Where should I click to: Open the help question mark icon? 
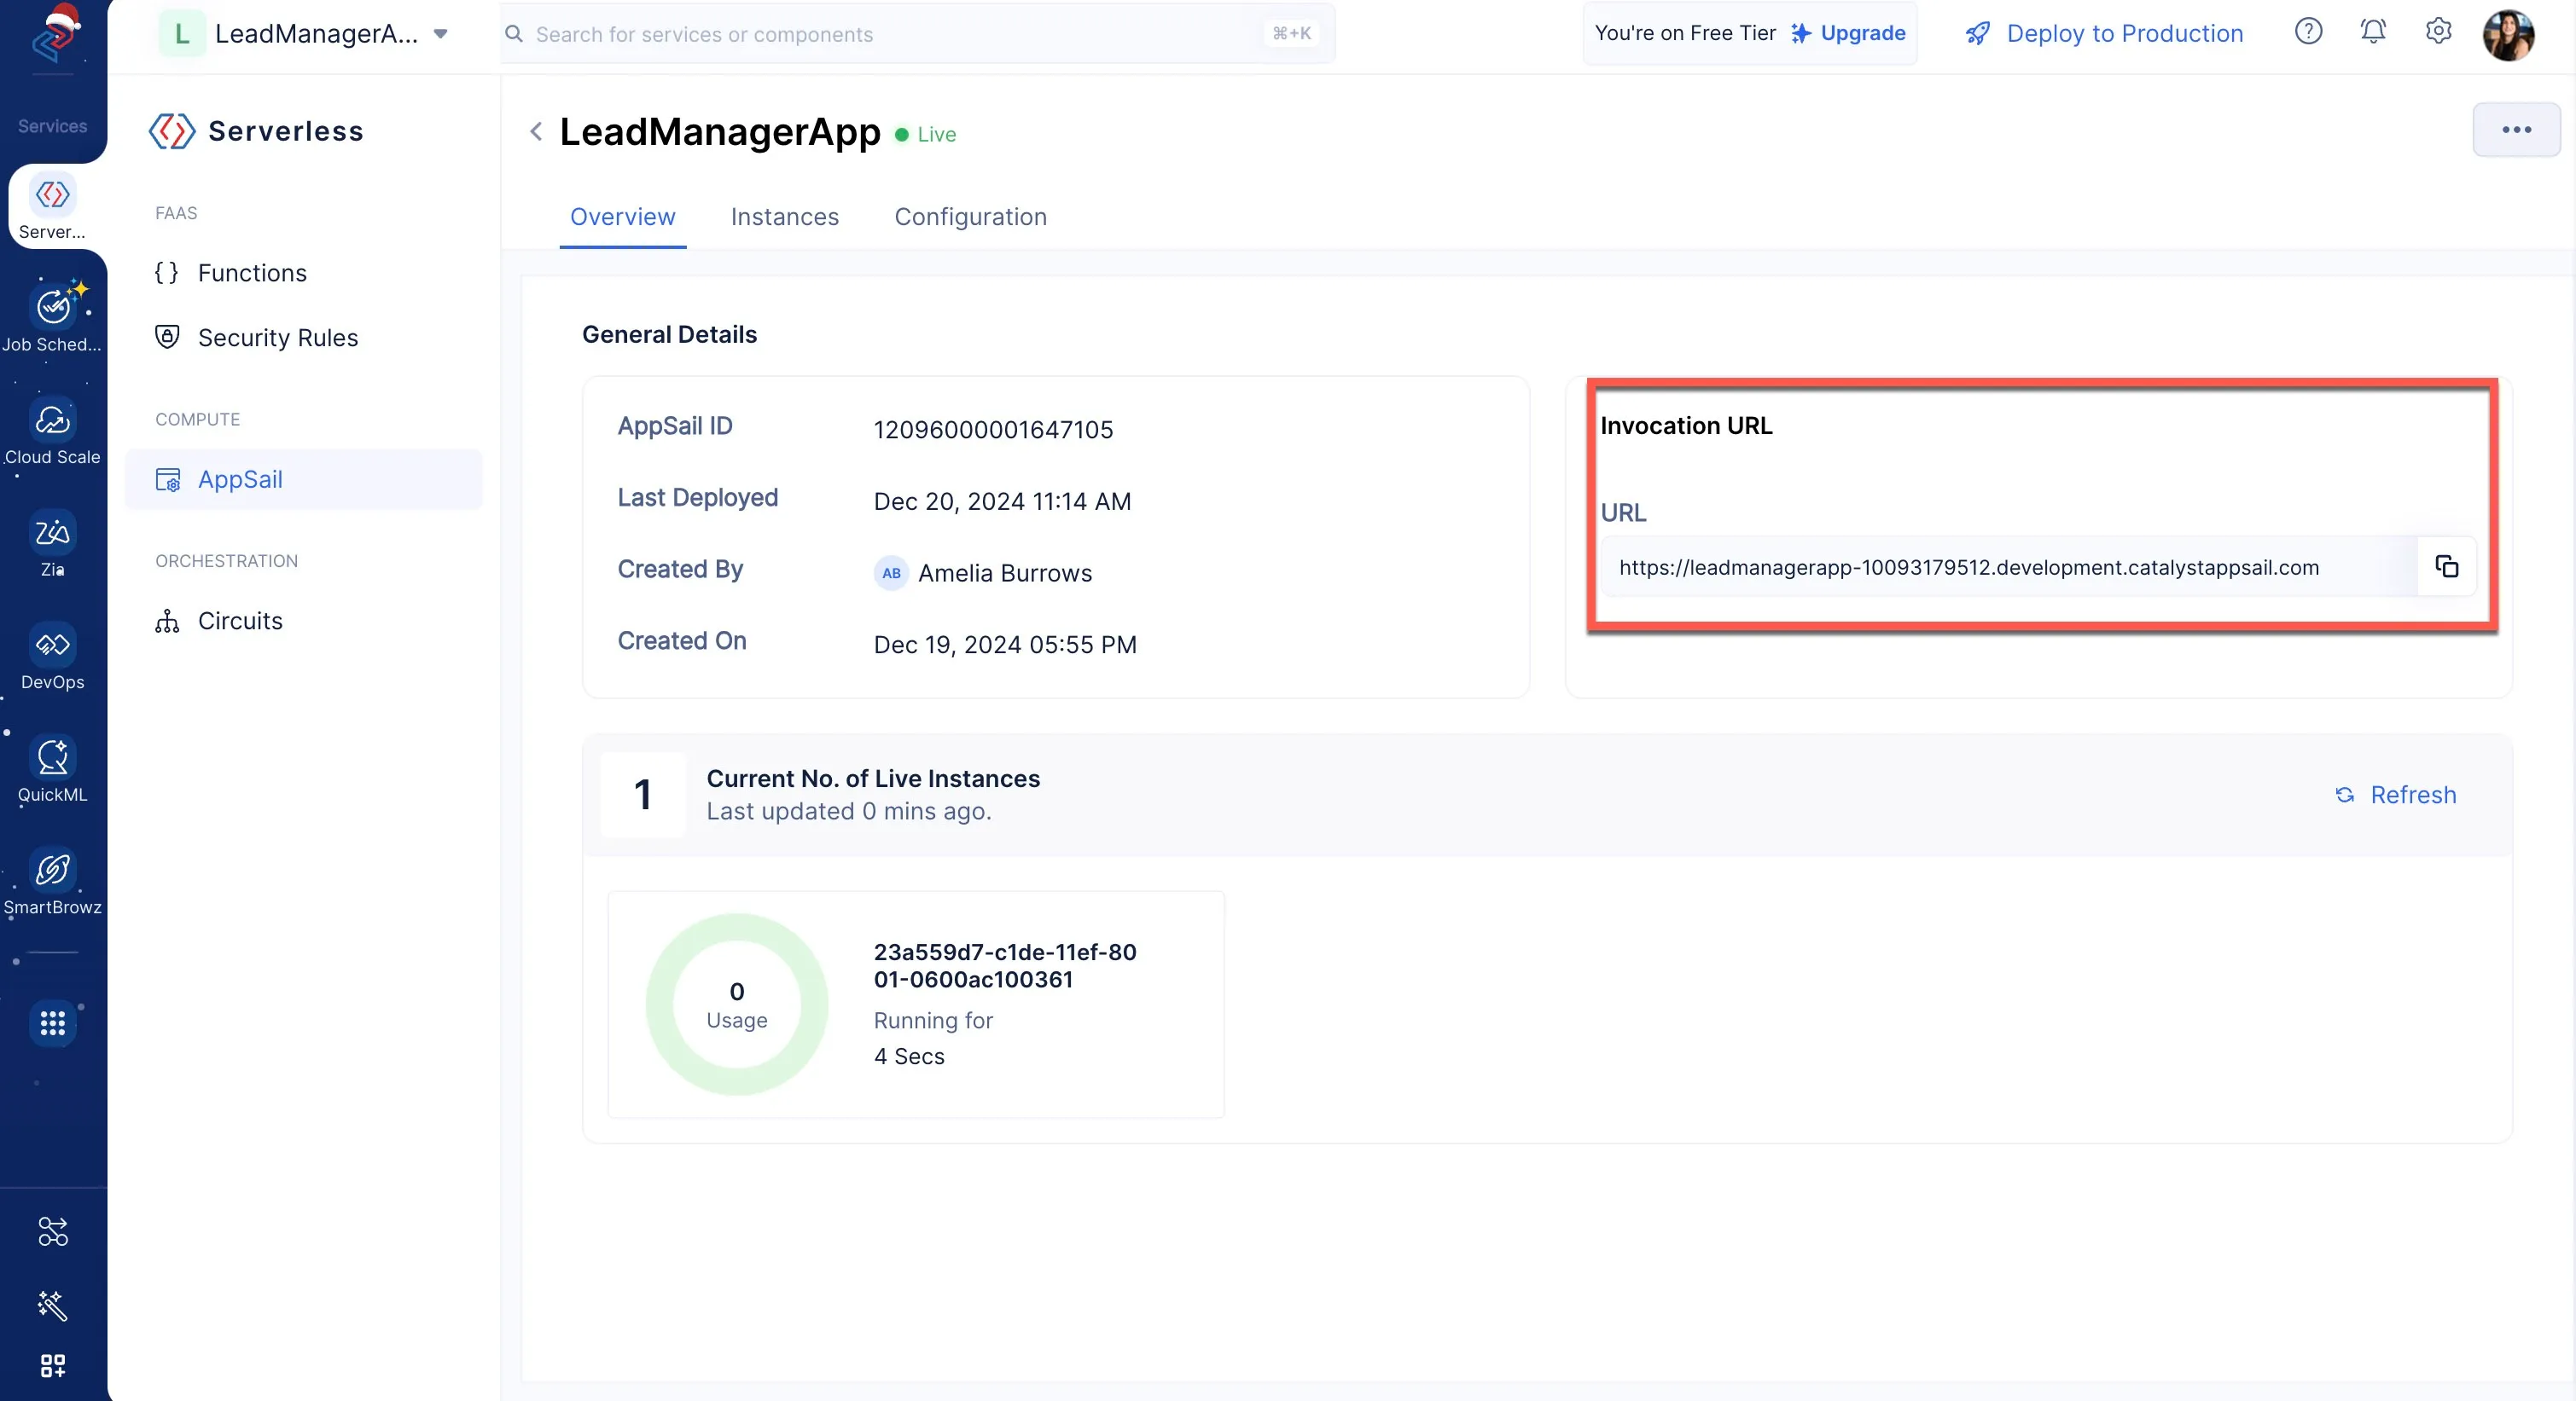[x=2308, y=32]
